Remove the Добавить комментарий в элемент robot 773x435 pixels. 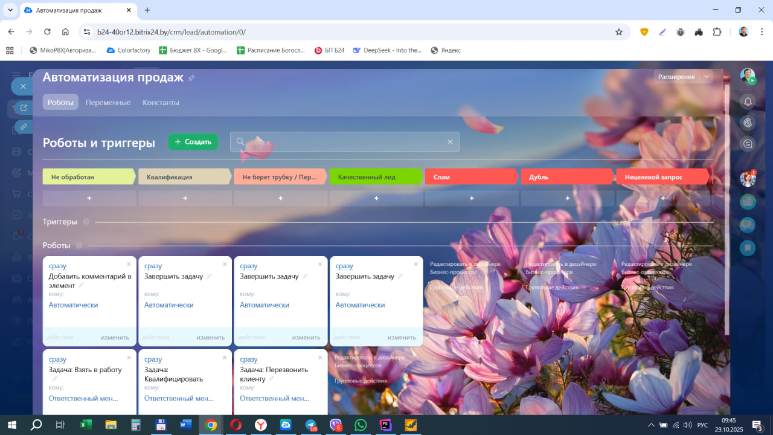(129, 264)
